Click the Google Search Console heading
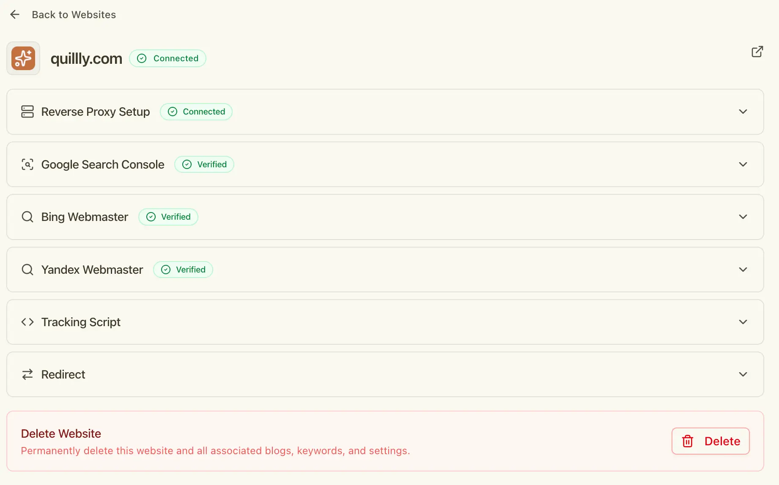779x485 pixels. [103, 164]
